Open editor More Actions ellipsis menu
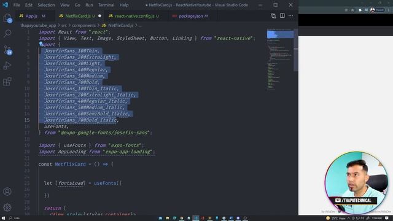 point(290,16)
